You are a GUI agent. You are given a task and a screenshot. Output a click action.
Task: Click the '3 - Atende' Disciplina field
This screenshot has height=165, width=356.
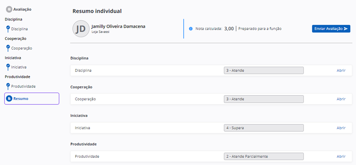pos(264,70)
